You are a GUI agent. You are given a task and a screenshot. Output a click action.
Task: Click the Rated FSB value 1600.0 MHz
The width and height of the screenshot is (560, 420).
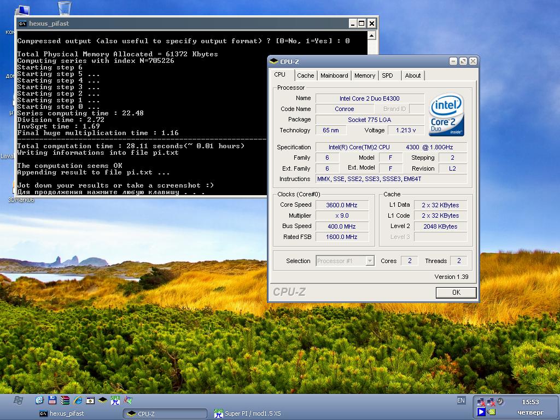[x=342, y=237]
